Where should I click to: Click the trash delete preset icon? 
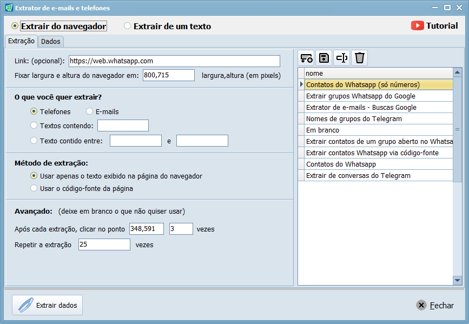[359, 58]
